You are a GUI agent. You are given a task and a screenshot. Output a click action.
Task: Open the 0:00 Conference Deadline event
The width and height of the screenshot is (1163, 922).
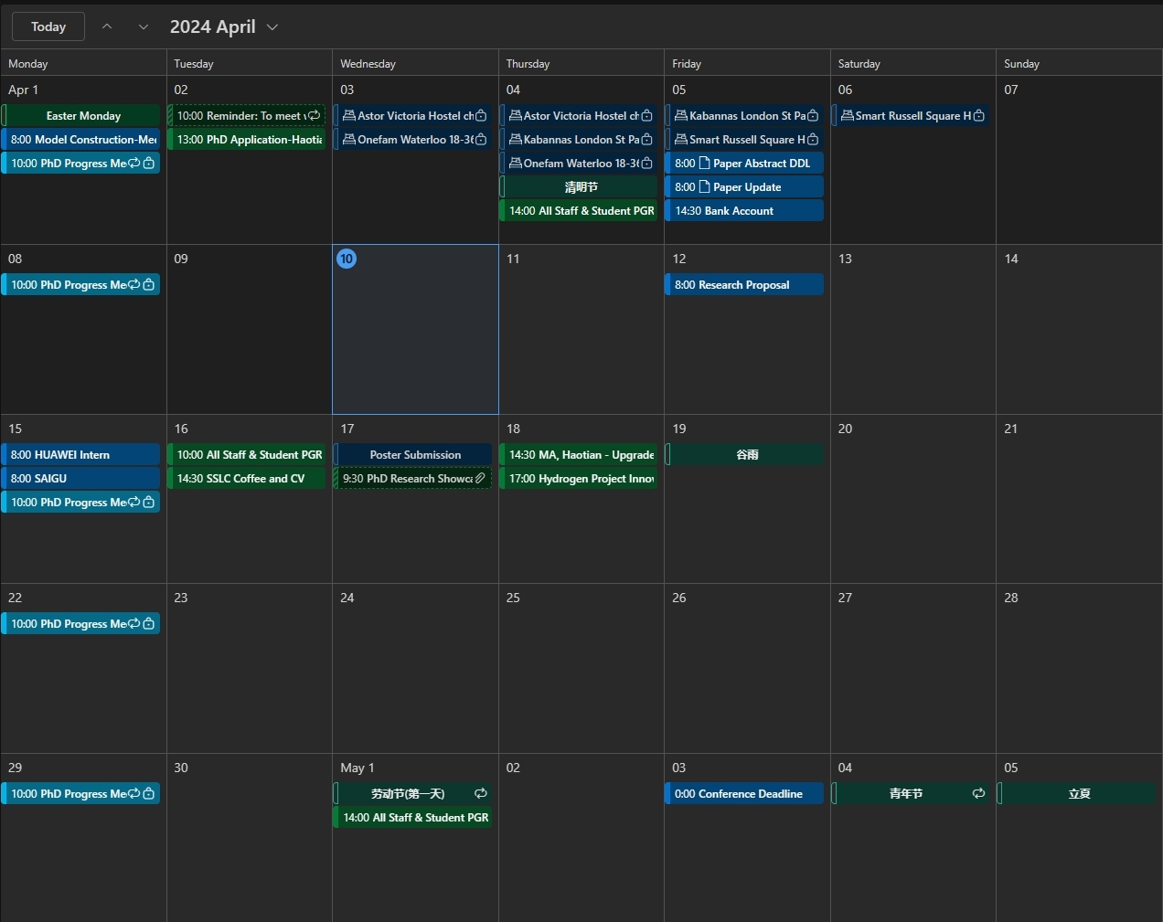(743, 794)
